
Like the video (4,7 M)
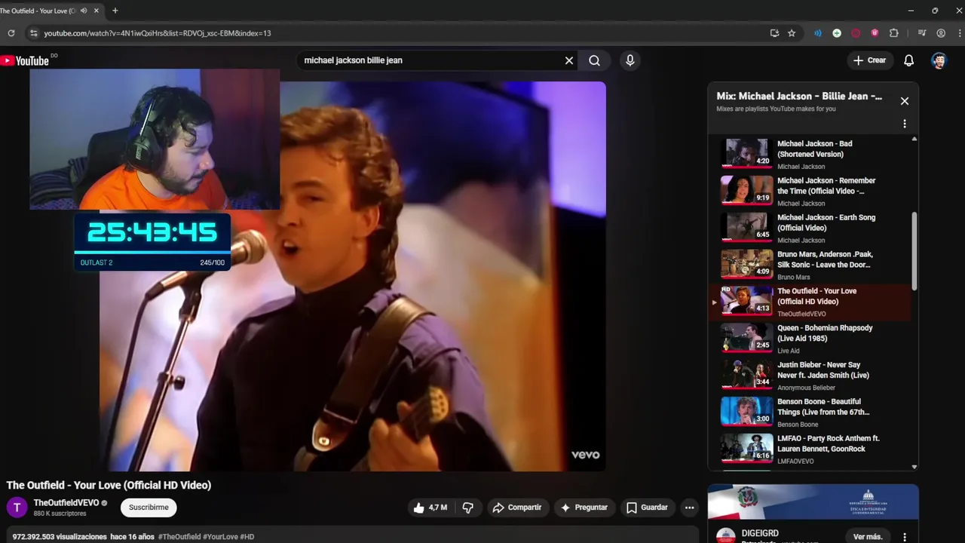click(x=431, y=508)
